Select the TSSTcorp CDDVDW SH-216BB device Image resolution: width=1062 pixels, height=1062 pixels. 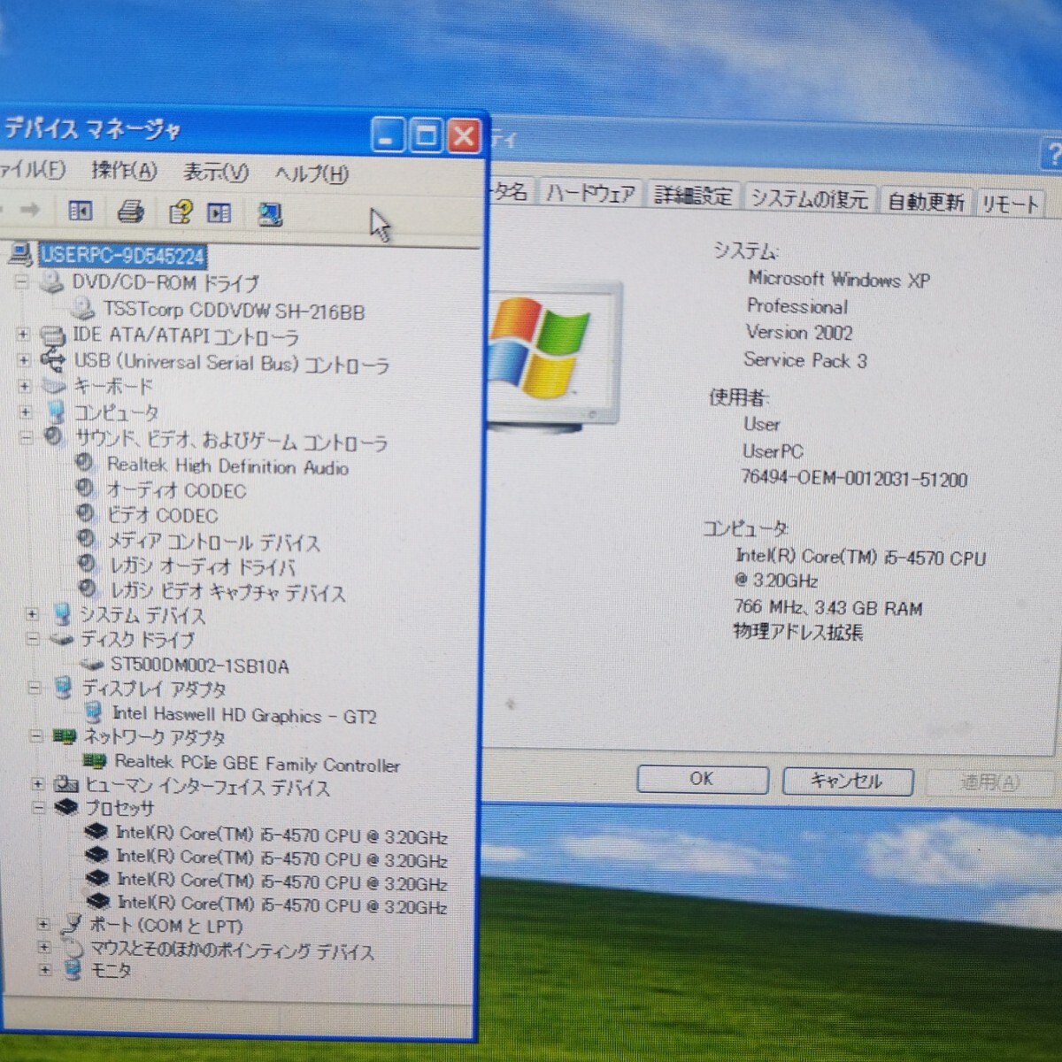click(x=234, y=311)
